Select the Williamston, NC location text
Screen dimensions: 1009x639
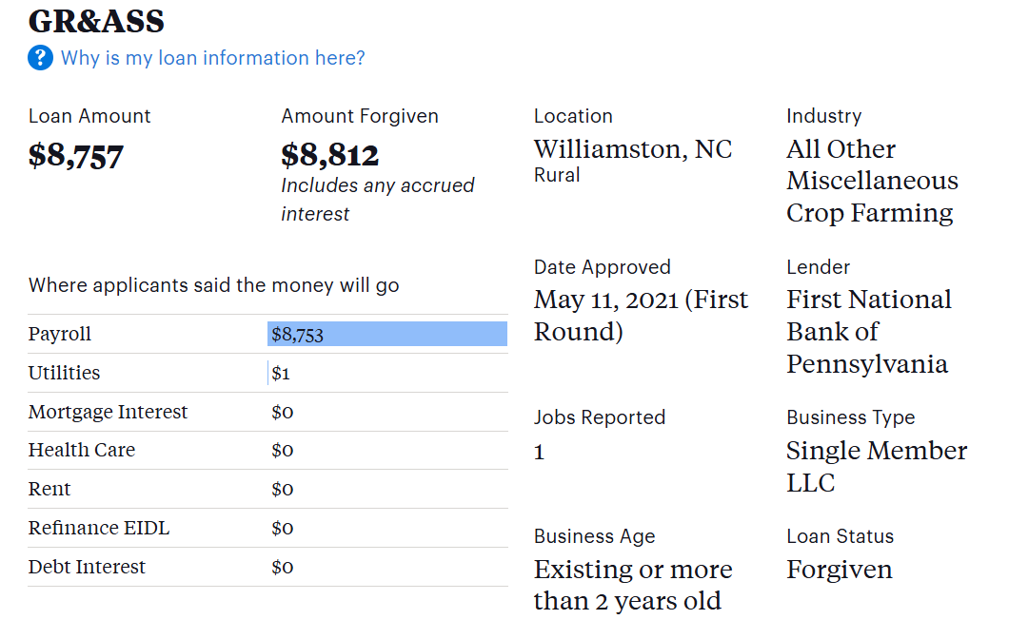click(633, 149)
